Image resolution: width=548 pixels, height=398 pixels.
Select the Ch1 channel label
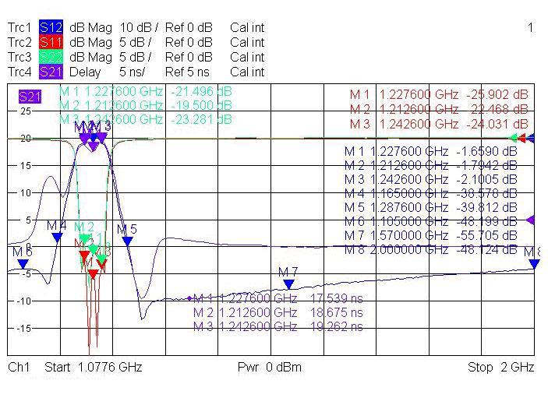click(x=19, y=367)
